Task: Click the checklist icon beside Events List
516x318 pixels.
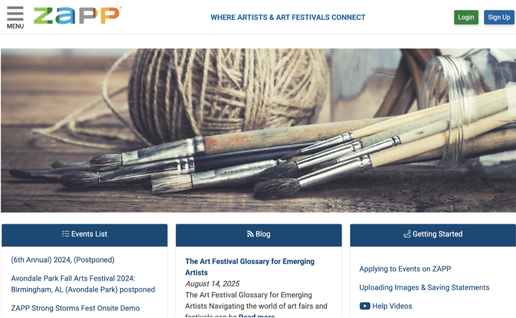Action: [x=65, y=234]
